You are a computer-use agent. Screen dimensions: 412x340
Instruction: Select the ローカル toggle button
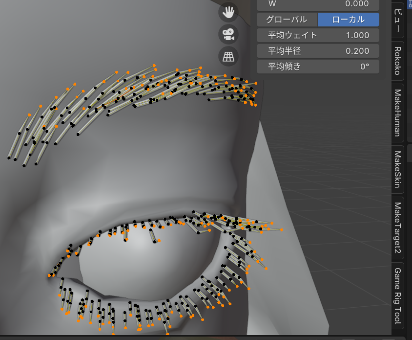pos(349,20)
